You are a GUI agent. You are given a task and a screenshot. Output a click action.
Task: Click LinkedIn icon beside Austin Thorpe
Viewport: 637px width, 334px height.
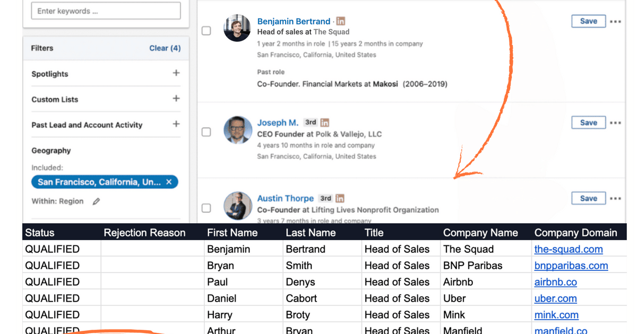[x=340, y=198]
